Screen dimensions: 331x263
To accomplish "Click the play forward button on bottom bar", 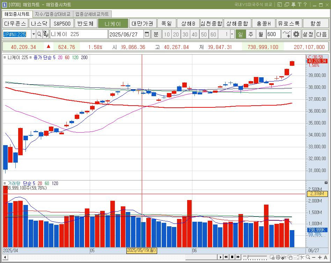I will coord(220,257).
